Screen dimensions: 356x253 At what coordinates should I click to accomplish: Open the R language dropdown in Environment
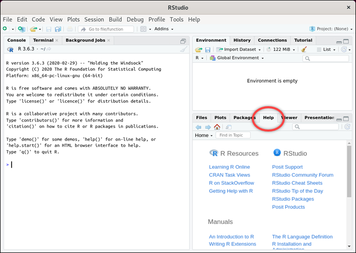pyautogui.click(x=199, y=58)
